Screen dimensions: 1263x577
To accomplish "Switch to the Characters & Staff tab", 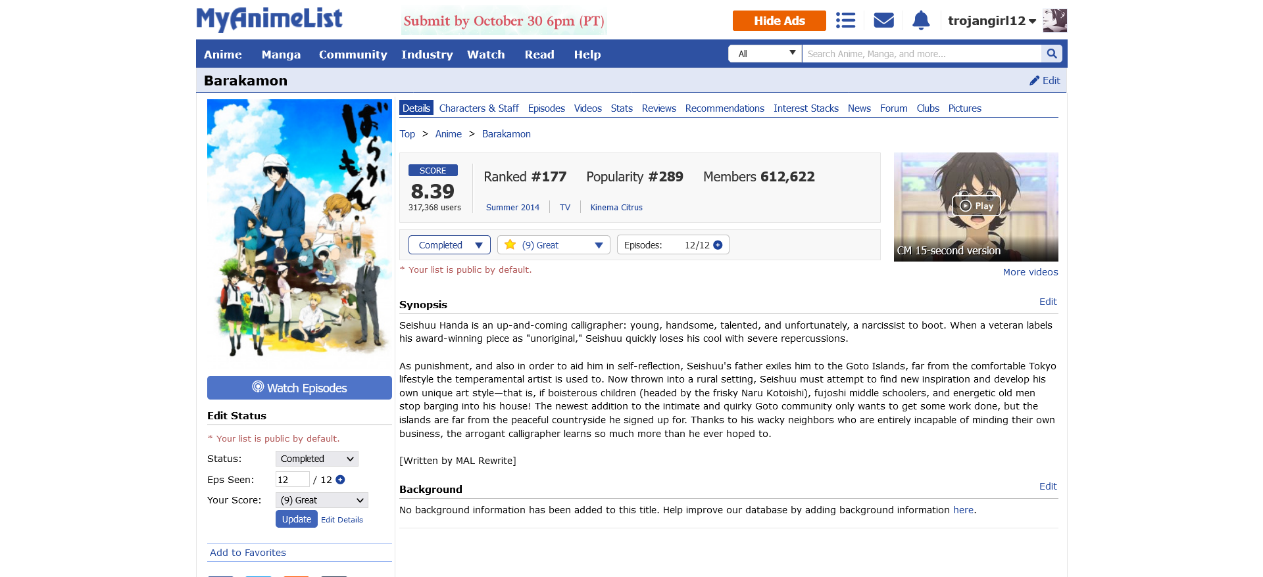I will click(x=479, y=108).
